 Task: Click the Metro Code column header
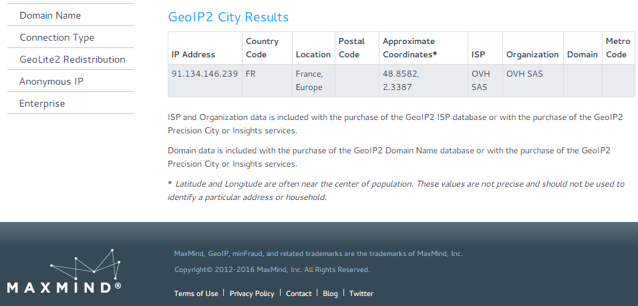coord(619,48)
